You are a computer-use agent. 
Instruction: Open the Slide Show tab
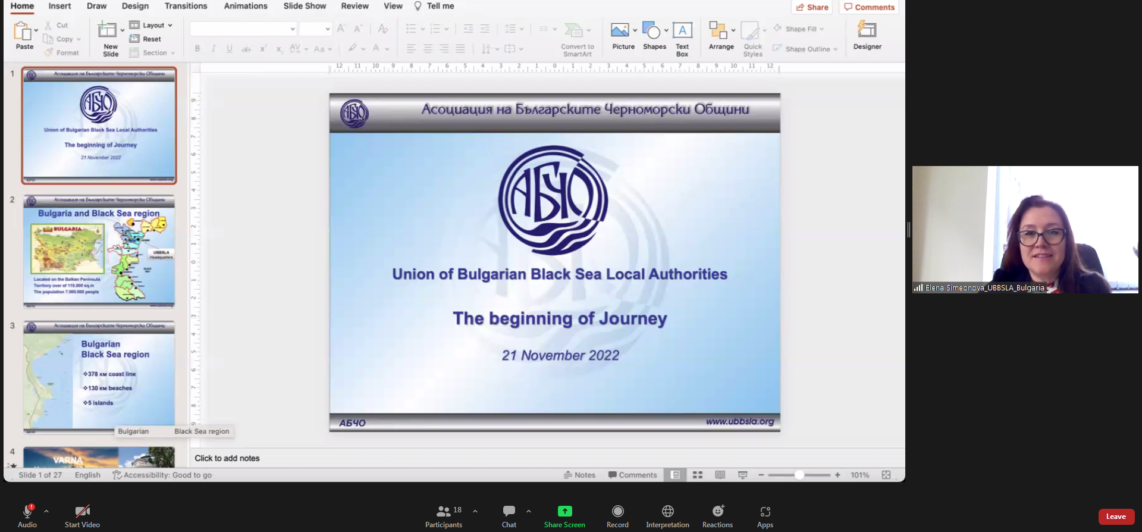click(x=305, y=6)
